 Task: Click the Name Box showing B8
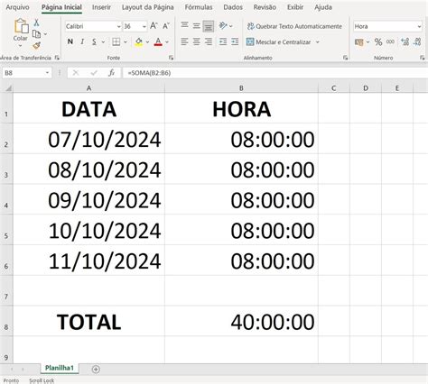27,73
